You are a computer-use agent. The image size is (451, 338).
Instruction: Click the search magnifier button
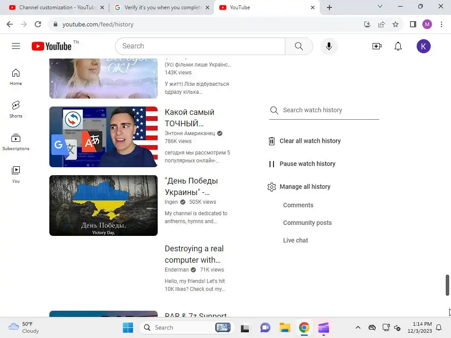pyautogui.click(x=299, y=46)
